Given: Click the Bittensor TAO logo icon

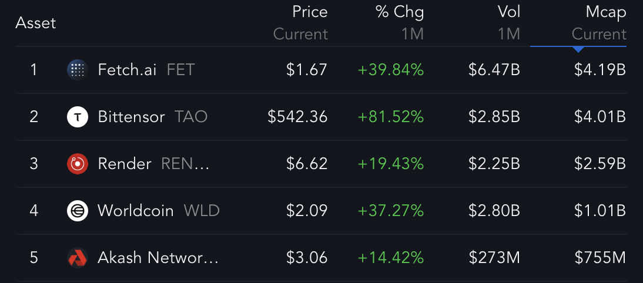Looking at the screenshot, I should click(x=77, y=117).
